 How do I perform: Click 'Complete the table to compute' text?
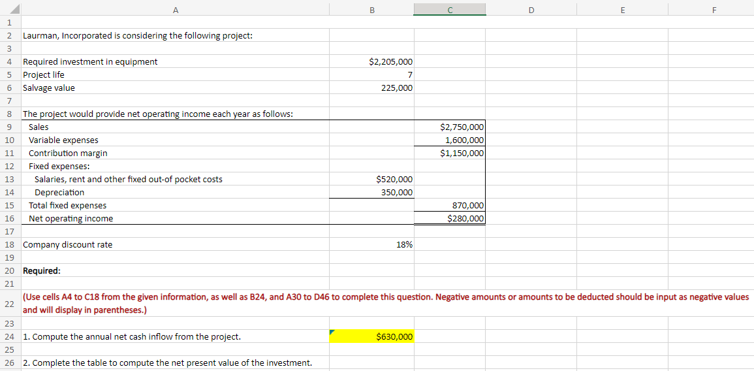click(167, 363)
